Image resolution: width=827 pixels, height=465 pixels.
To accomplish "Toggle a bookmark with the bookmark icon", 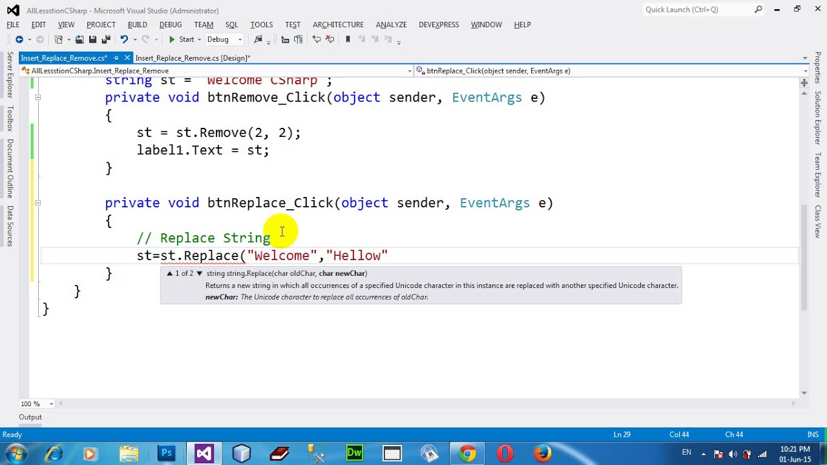I will (x=348, y=39).
